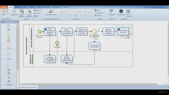This screenshot has width=169, height=95.
Task: Select data store in palette
Action: pos(9,55)
